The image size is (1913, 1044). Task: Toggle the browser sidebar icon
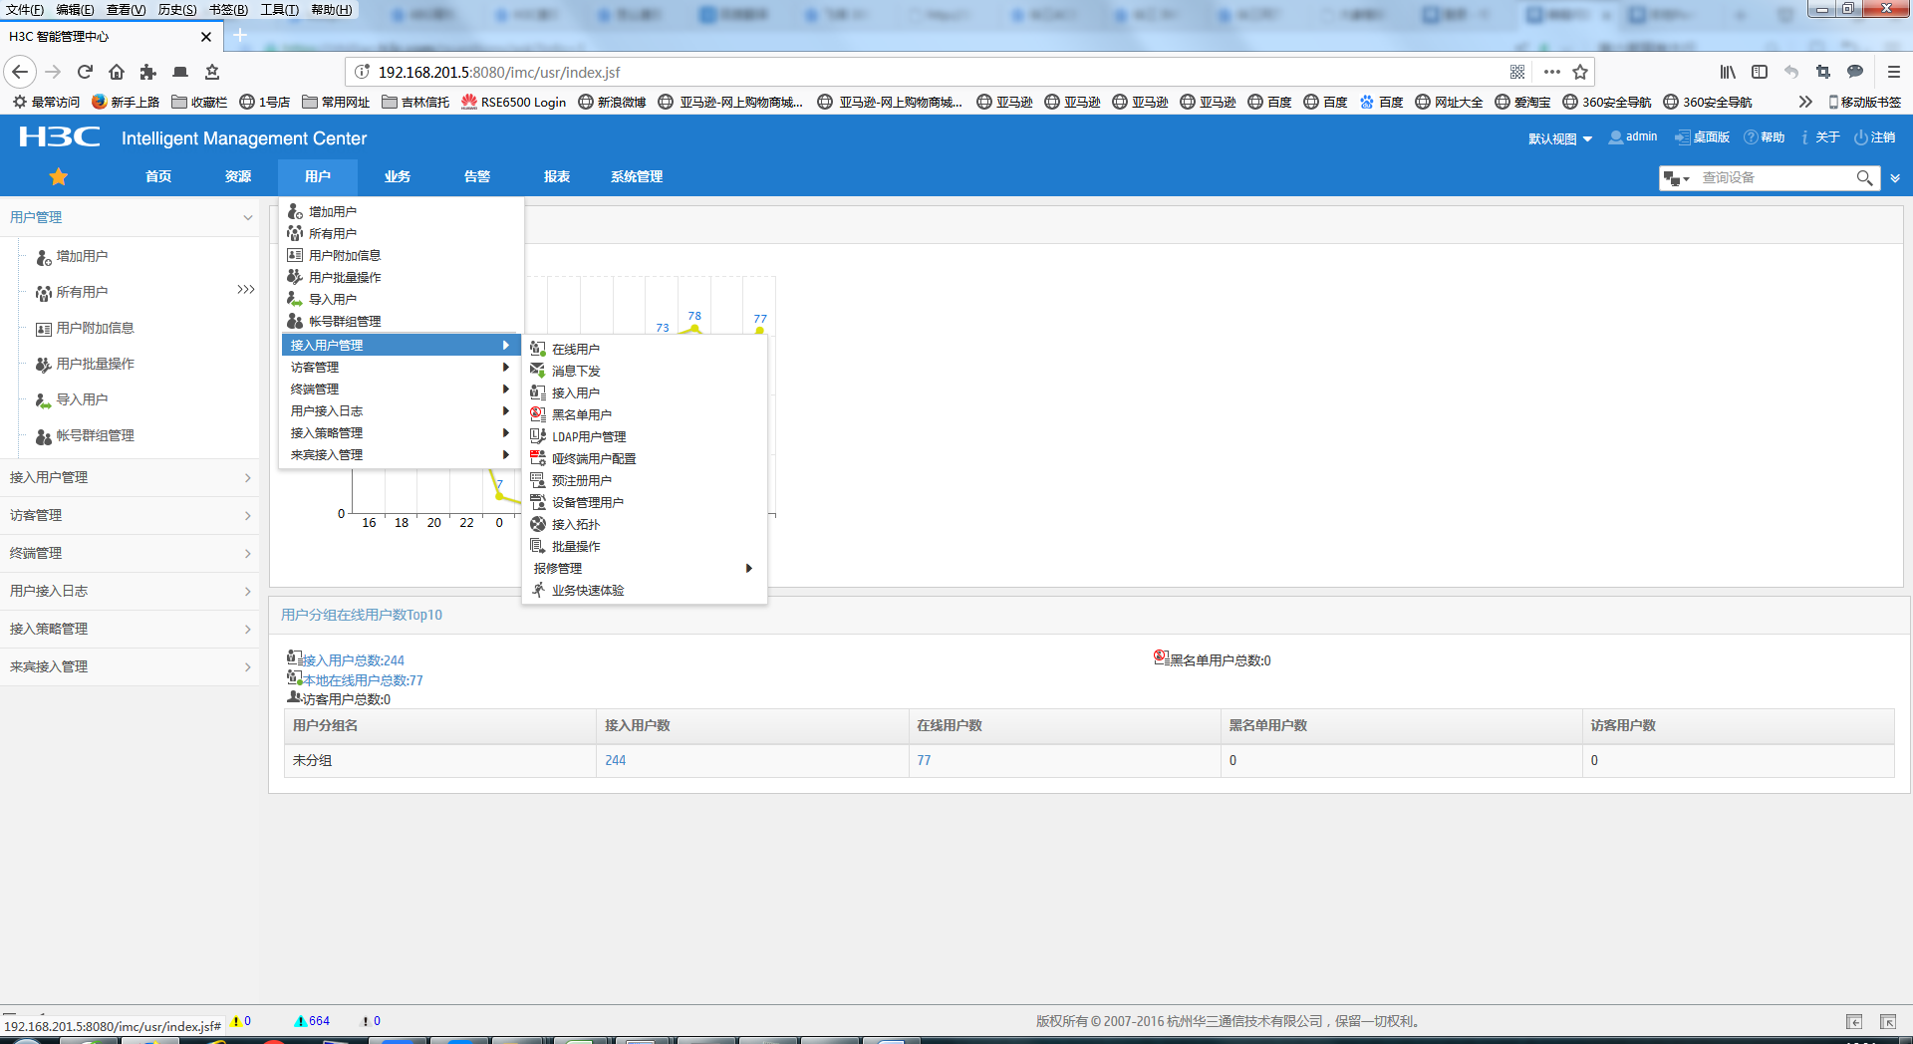point(1760,72)
